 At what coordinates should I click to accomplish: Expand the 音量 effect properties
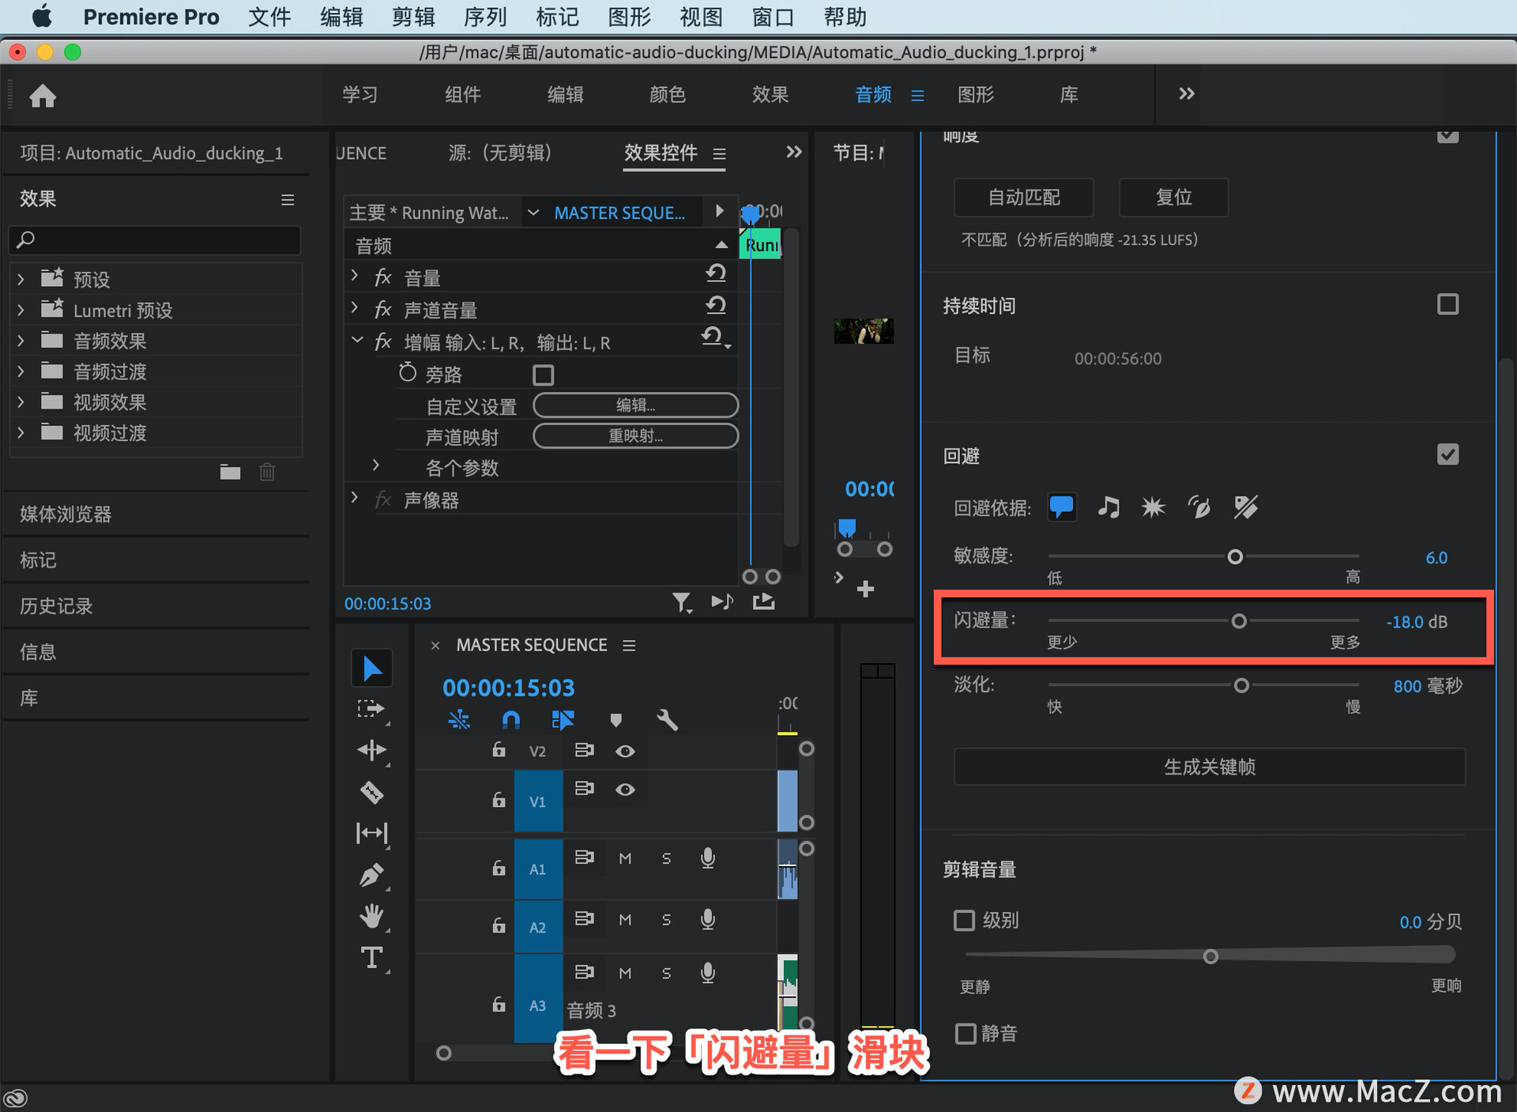click(355, 276)
